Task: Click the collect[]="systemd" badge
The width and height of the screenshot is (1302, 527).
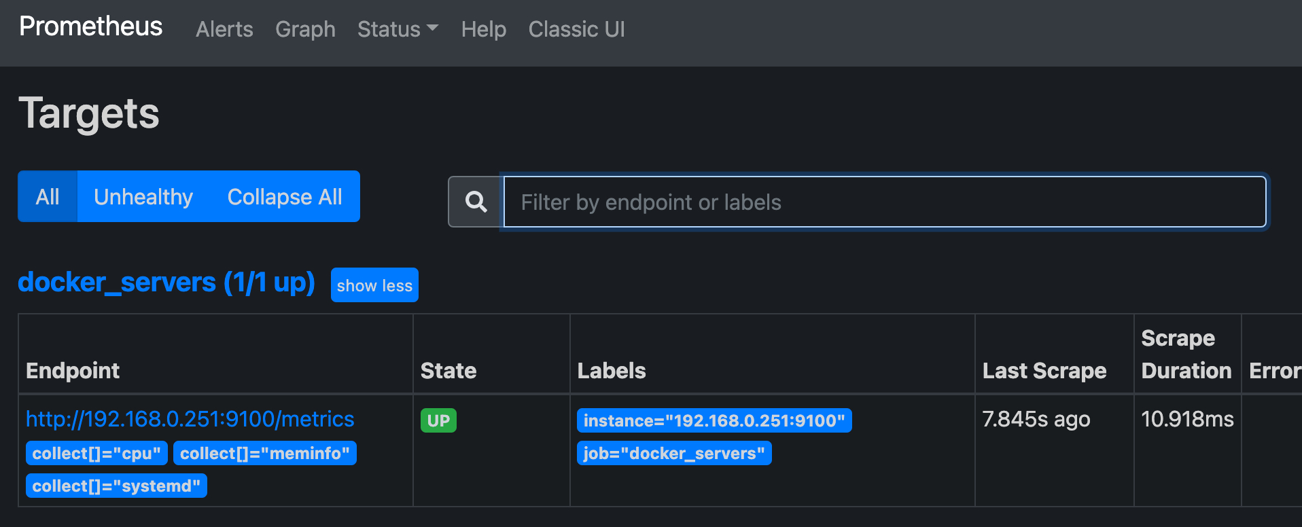Action: (x=116, y=486)
